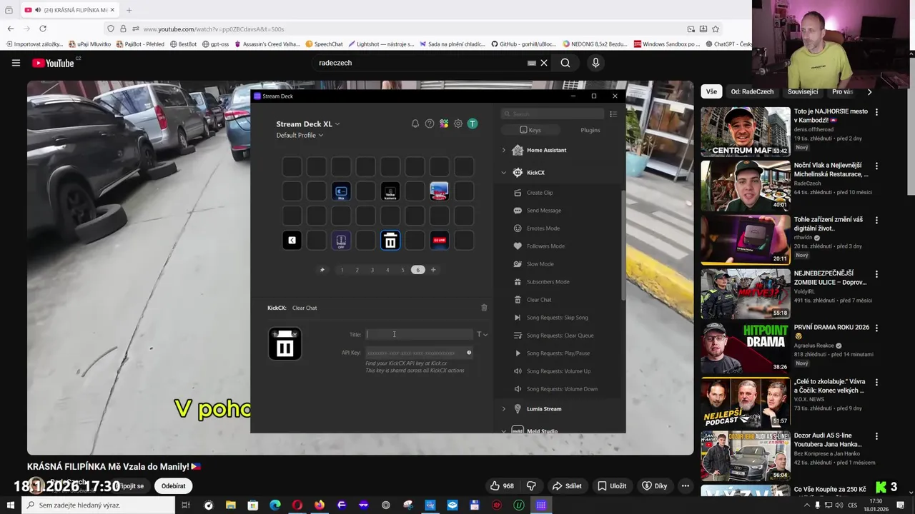
Task: Open the colorful Marketplace icon in Stream Deck
Action: [x=444, y=124]
